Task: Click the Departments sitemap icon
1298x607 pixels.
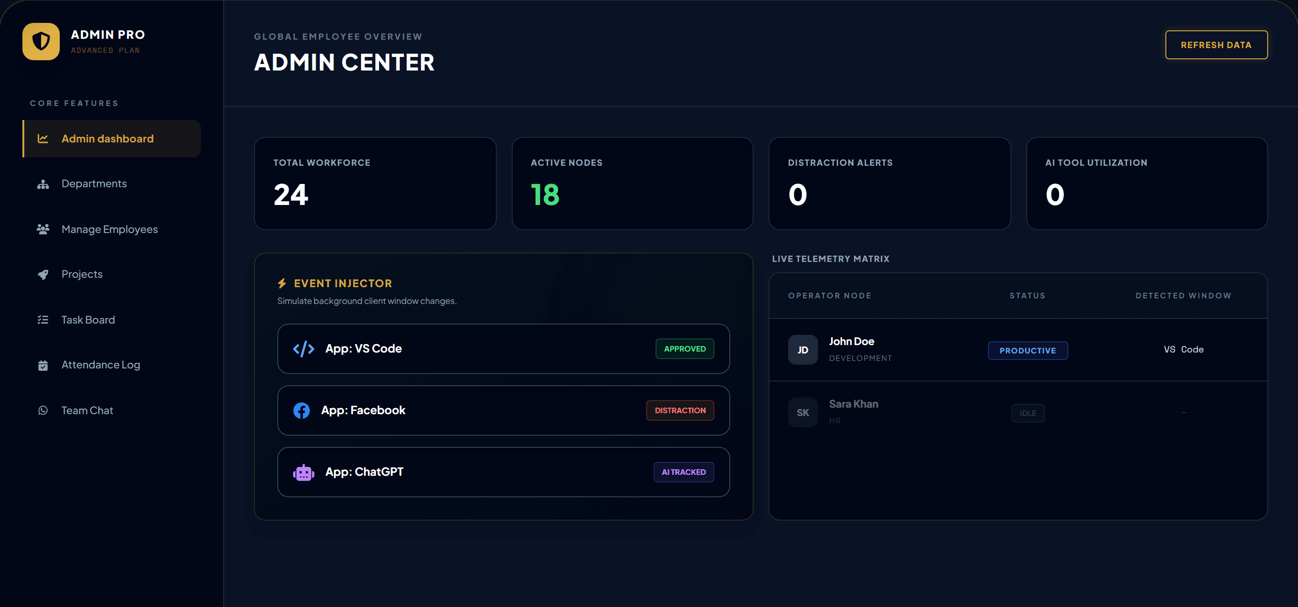Action: click(x=43, y=184)
